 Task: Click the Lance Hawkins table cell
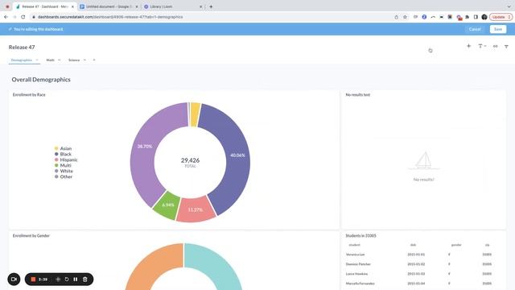pyautogui.click(x=356, y=274)
